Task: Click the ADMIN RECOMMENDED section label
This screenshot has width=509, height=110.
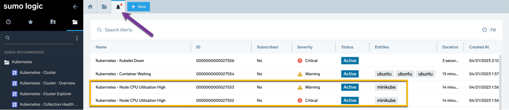Action: [x=24, y=52]
